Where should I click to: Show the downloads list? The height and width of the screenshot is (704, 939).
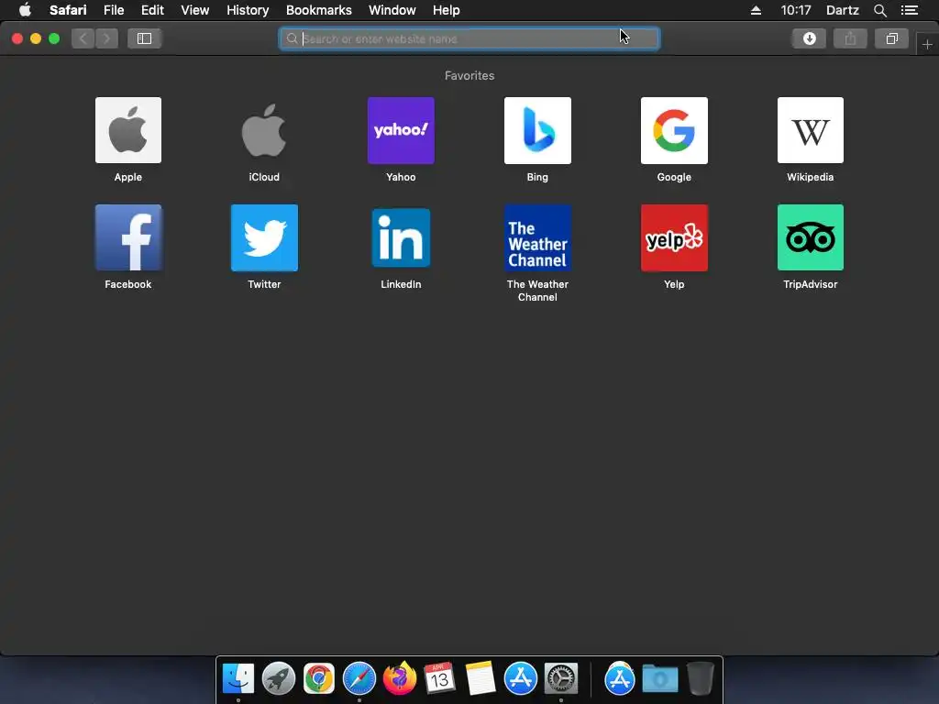pyautogui.click(x=809, y=38)
